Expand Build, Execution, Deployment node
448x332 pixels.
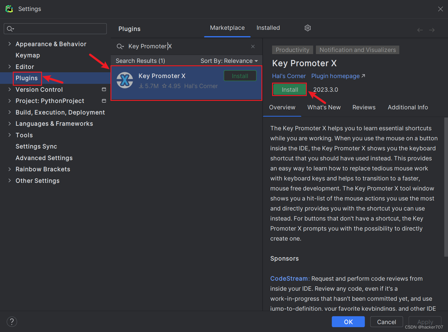(9, 112)
